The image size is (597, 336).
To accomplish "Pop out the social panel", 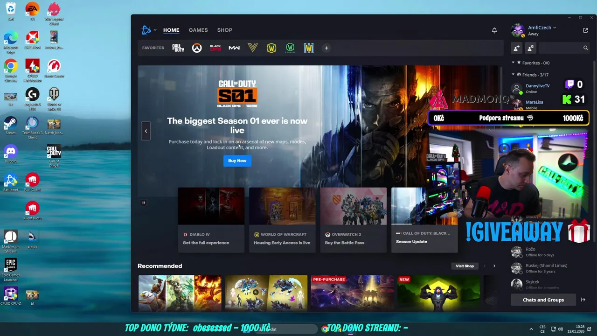I will point(585,30).
